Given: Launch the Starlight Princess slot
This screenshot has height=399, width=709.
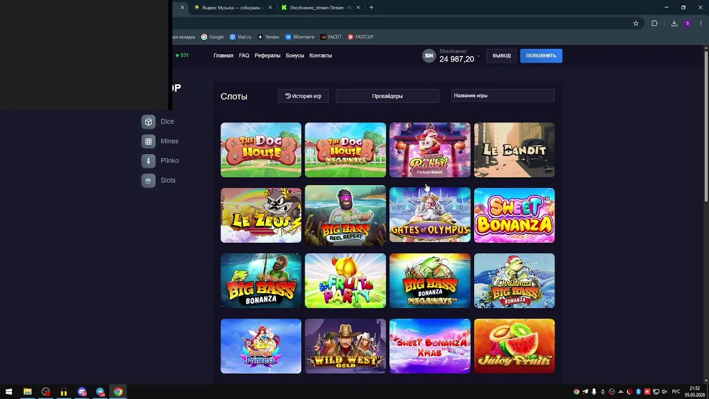Looking at the screenshot, I should point(261,346).
